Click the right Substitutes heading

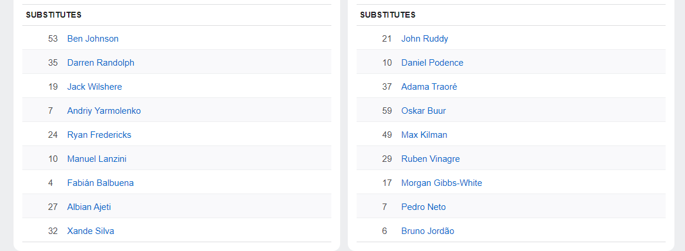(388, 15)
